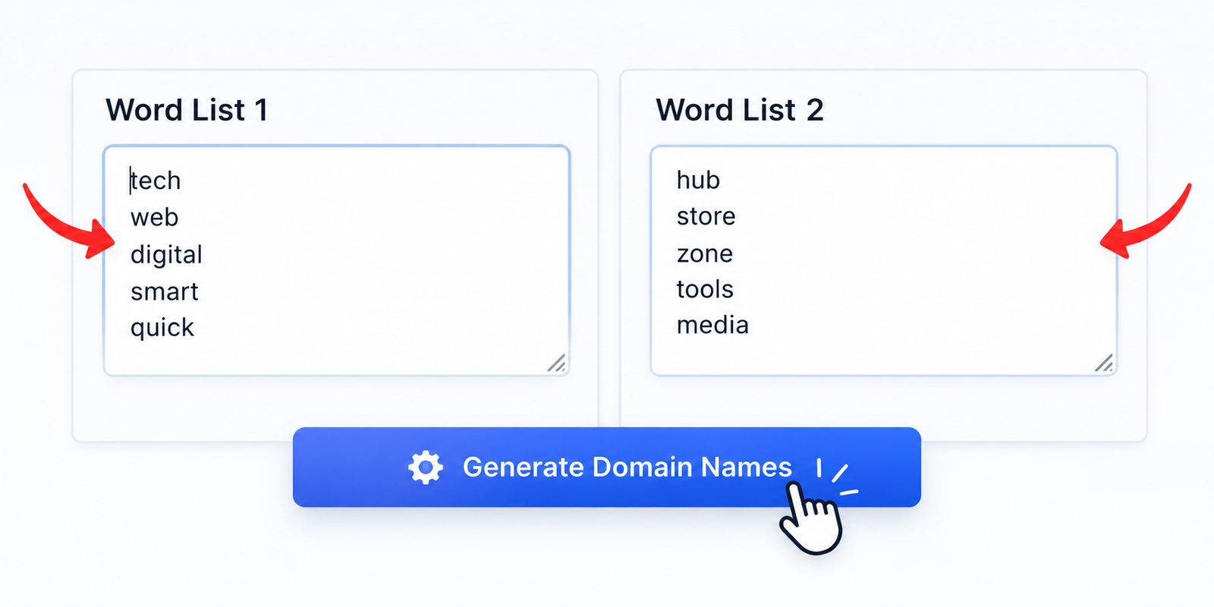Click the word 'quick' in Word List 1

[162, 328]
